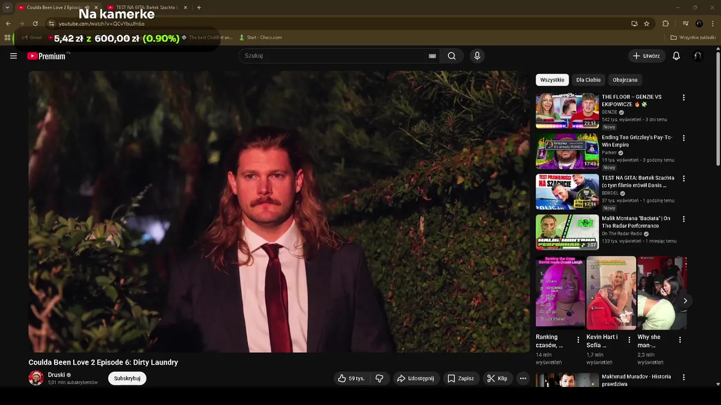
Task: Open options for TEST NA GITA video
Action: tap(684, 178)
